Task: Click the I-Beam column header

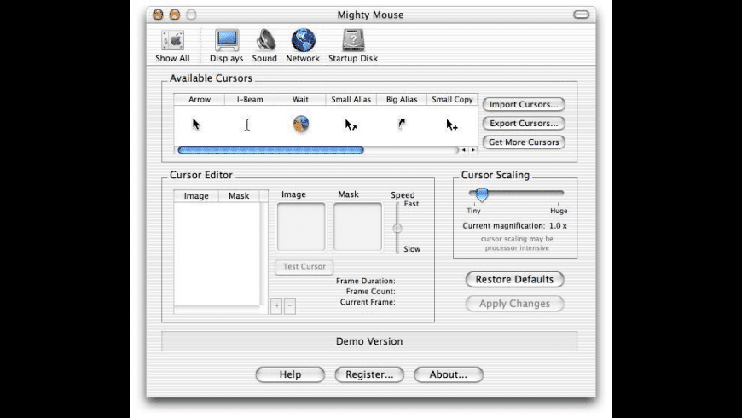Action: tap(250, 100)
